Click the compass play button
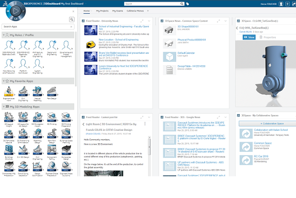296x198 pixels. pos(16,11)
